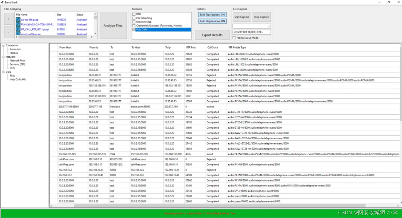The image size is (402, 218).
Task: Open Sessions (290) in the tree
Action: tap(18, 64)
